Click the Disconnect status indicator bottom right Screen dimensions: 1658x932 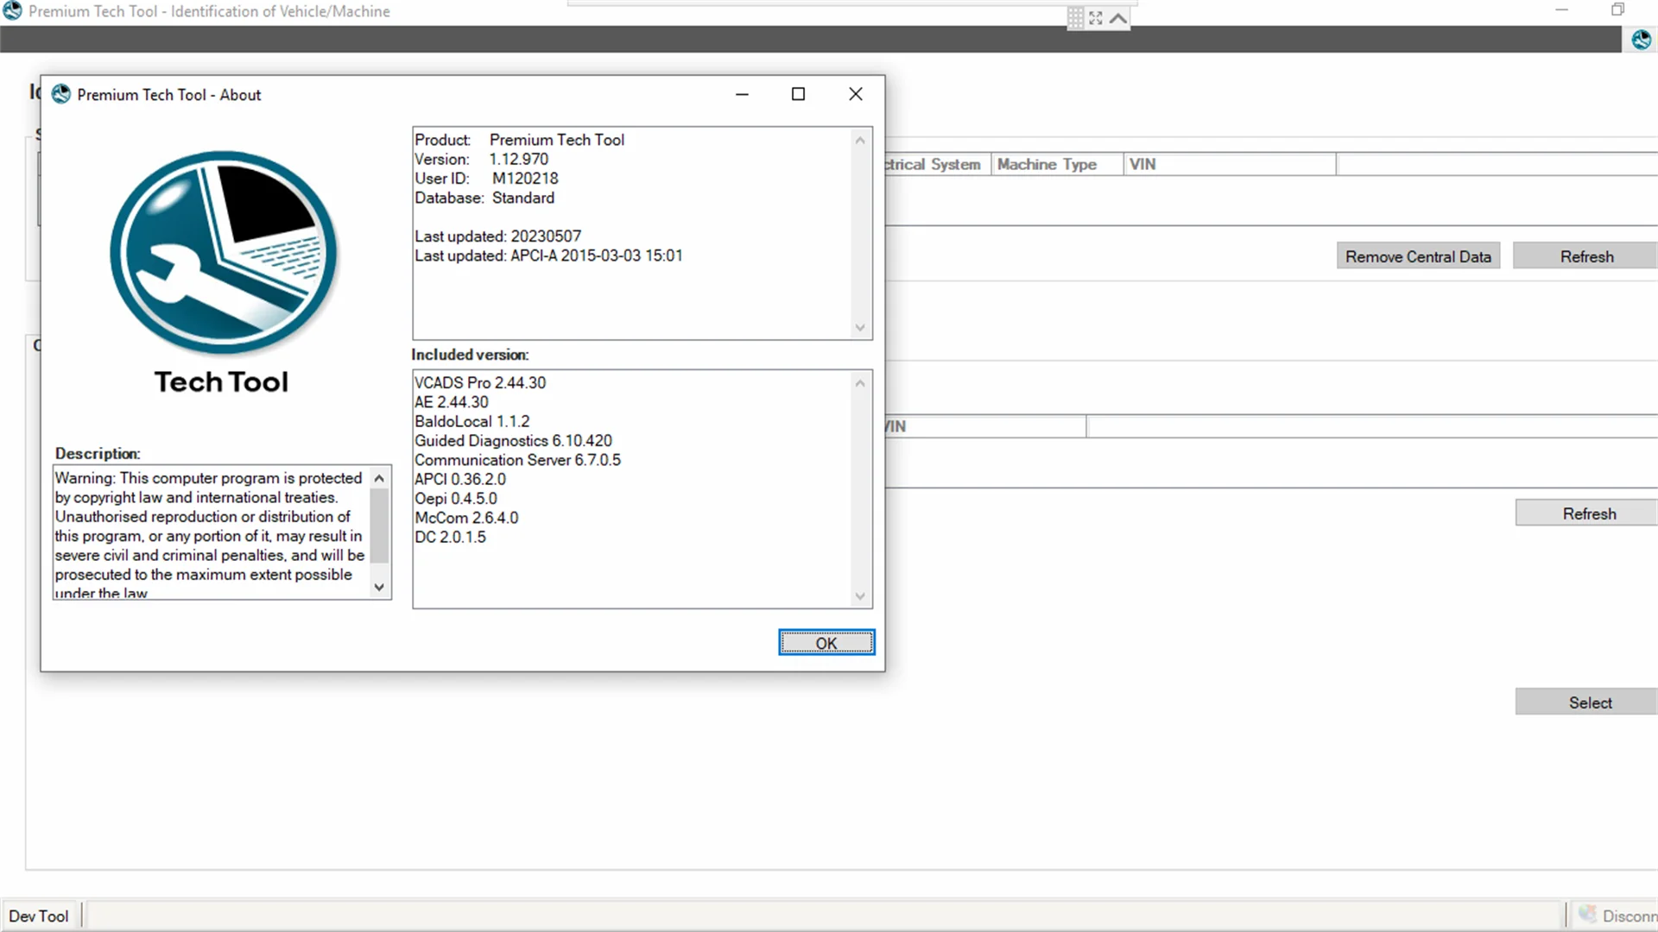(x=1617, y=916)
